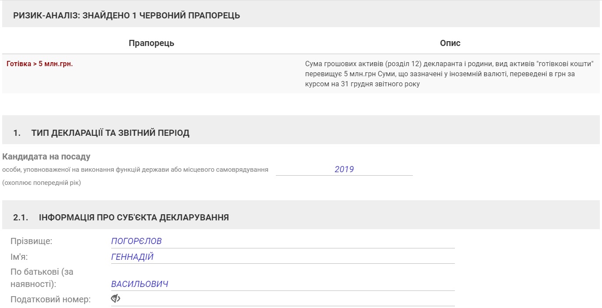Viewport: 602px width, 308px height.
Task: Click the 'Ім'я:' field label
Action: coord(21,257)
